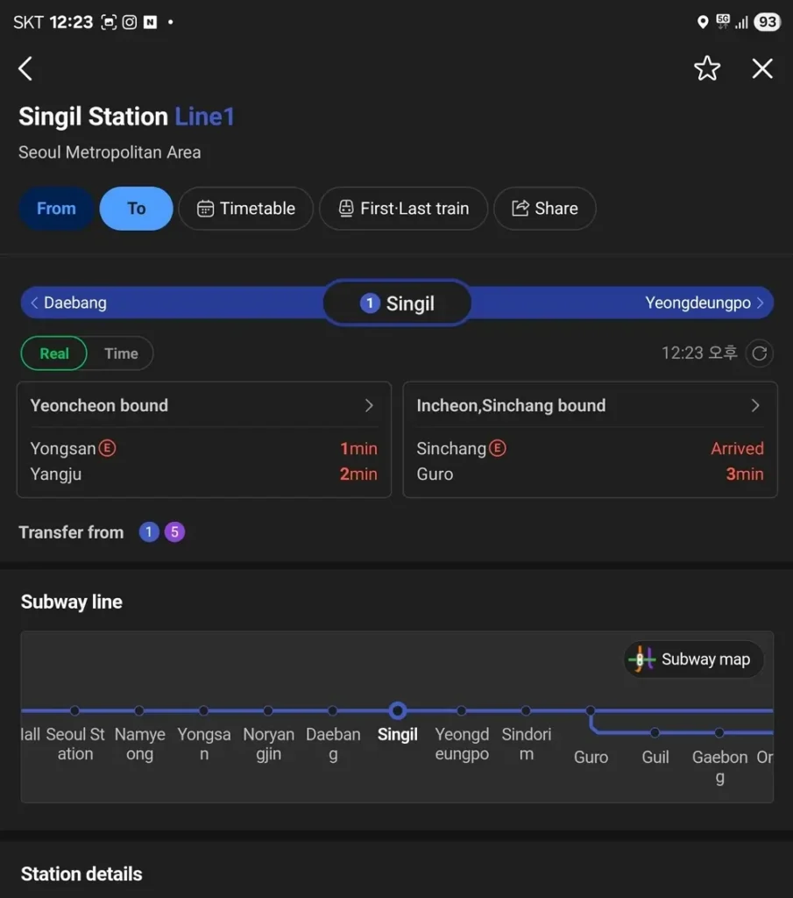793x898 pixels.
Task: Choose Line 1 transfer badge
Action: [149, 532]
